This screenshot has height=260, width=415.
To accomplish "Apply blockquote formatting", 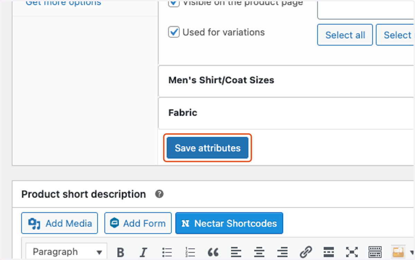I will tap(213, 252).
